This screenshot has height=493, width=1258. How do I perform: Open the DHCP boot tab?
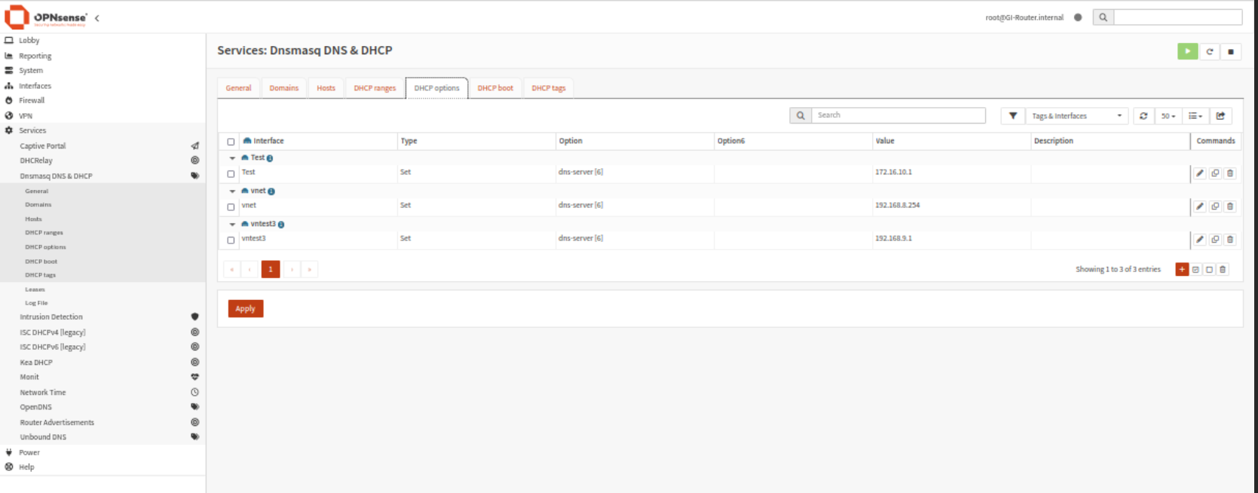click(x=494, y=88)
